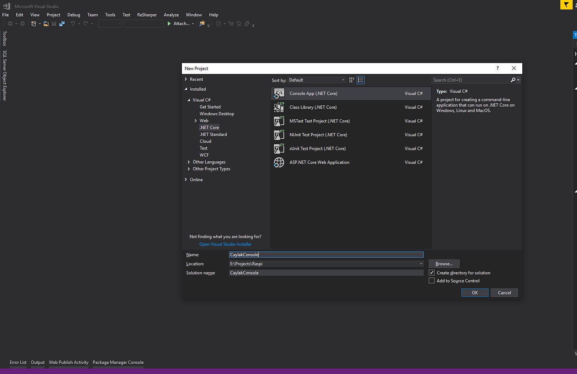Click the xUnit Test Project icon

click(279, 149)
